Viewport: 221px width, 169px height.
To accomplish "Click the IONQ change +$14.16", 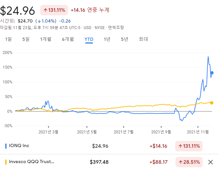I will coord(158,146).
